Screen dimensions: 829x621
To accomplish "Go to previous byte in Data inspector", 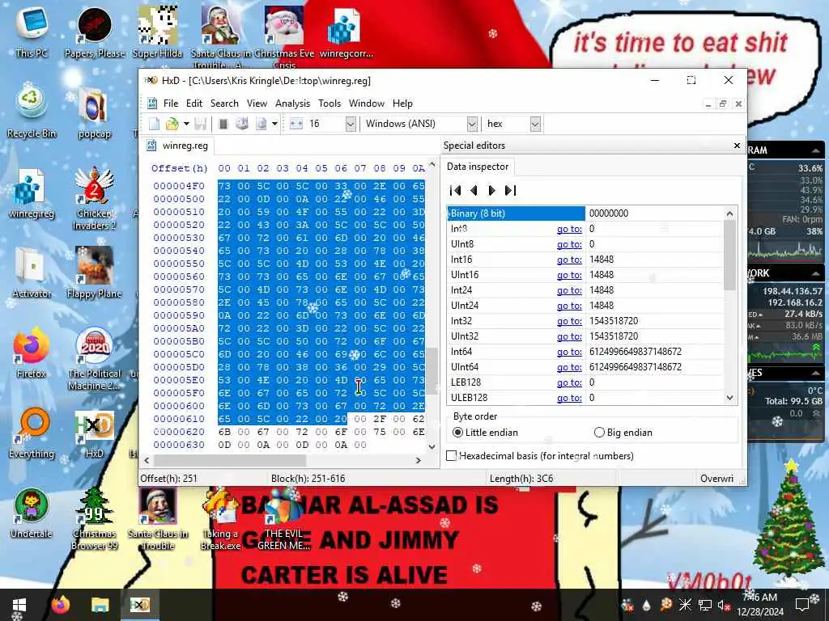I will click(x=474, y=191).
